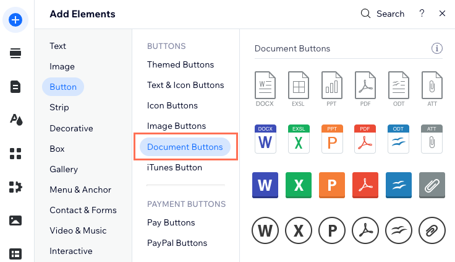This screenshot has height=262, width=455.
Task: Select Strip element category
Action: point(59,107)
